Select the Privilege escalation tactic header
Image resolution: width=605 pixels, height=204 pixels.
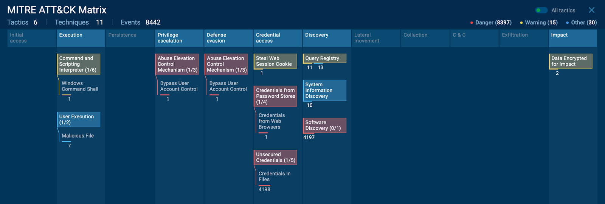[179, 38]
